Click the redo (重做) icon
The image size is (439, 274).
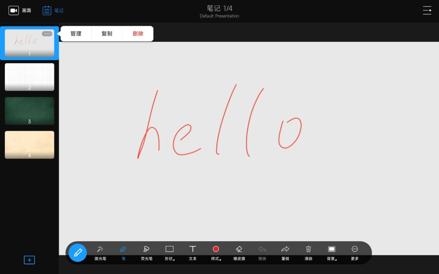pyautogui.click(x=285, y=252)
